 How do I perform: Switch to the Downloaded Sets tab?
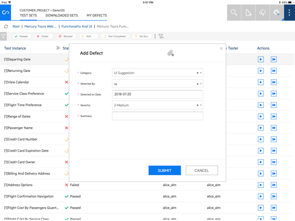[61, 15]
